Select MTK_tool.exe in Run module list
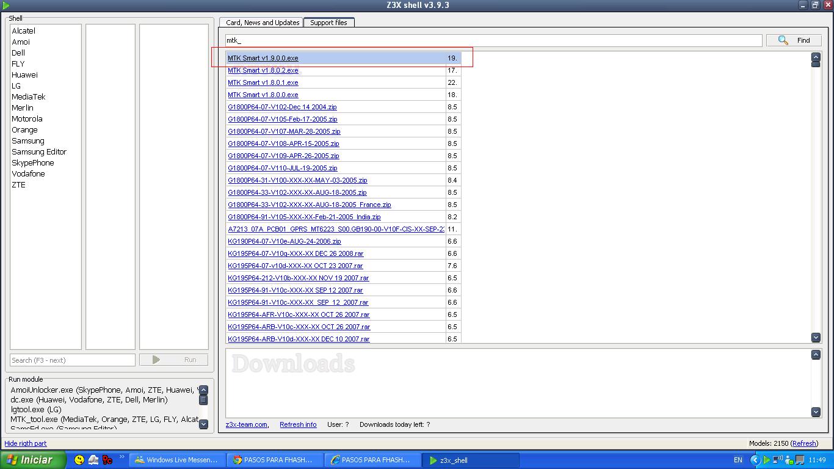The width and height of the screenshot is (834, 469). coord(104,419)
